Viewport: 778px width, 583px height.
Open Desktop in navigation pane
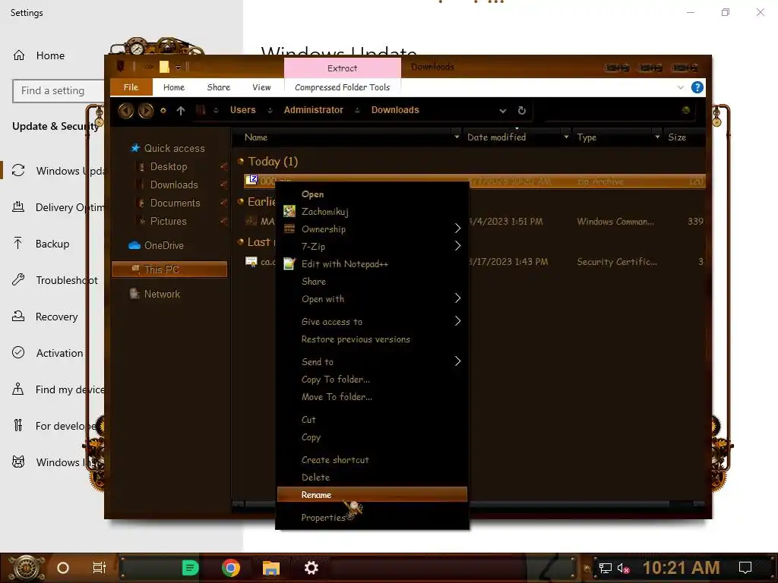pyautogui.click(x=169, y=166)
